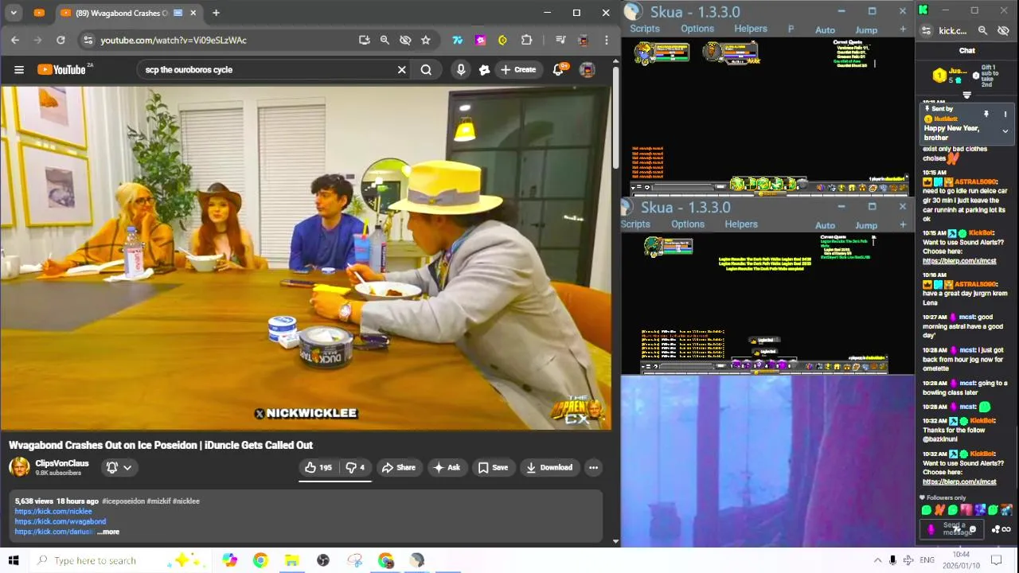Start voice search with the microphone icon
Viewport: 1019px width, 573px height.
pyautogui.click(x=461, y=70)
